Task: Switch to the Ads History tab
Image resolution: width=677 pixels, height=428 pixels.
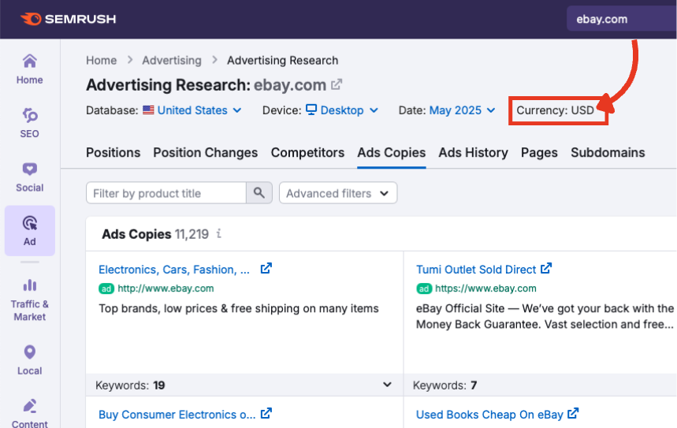Action: coord(473,153)
